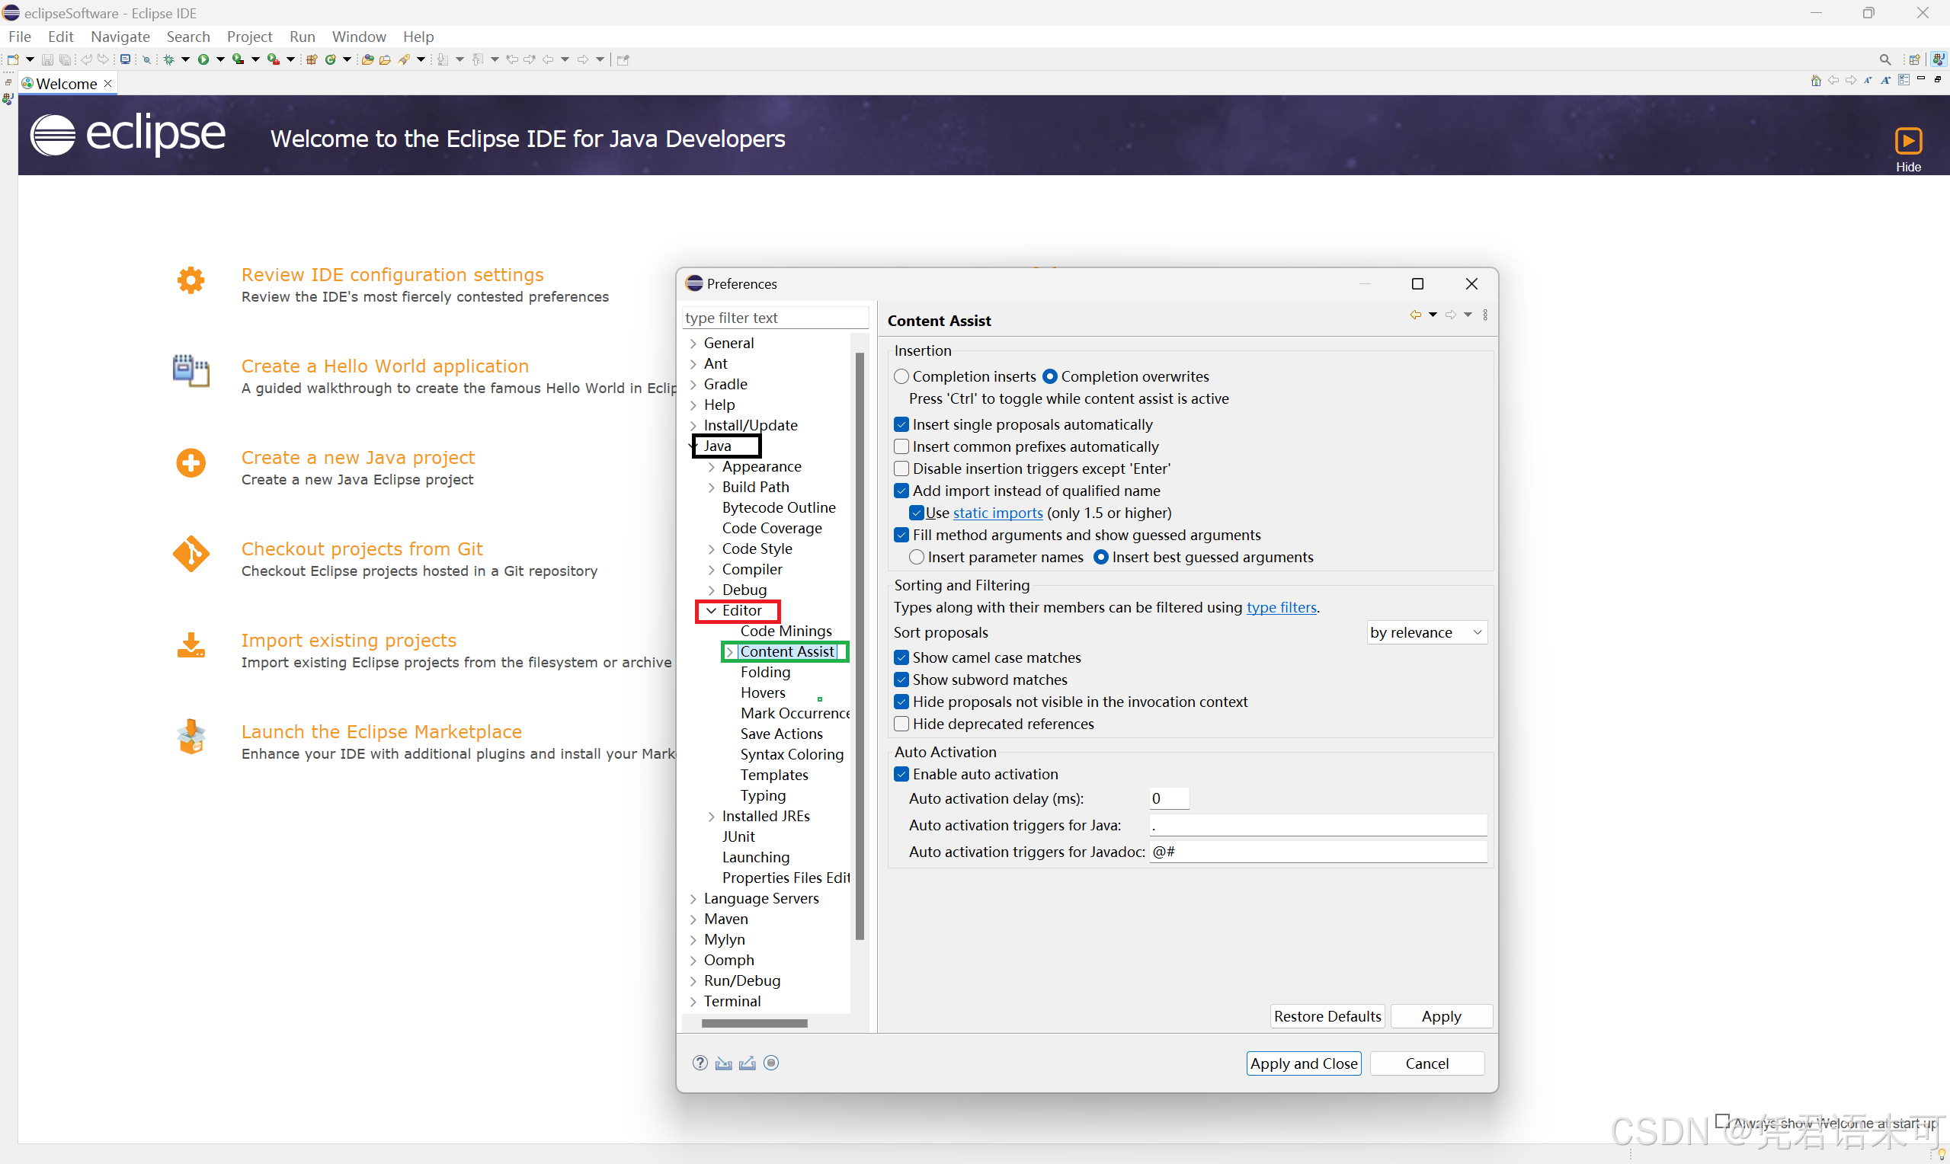Click the Open Perspective icon

click(1914, 59)
